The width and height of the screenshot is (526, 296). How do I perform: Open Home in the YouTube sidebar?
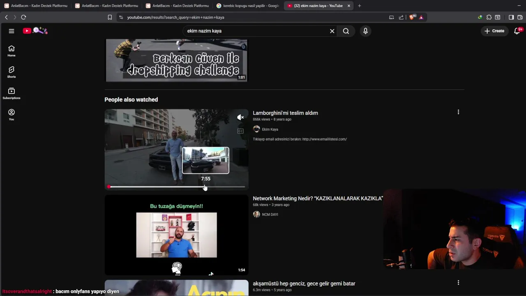[x=12, y=51]
